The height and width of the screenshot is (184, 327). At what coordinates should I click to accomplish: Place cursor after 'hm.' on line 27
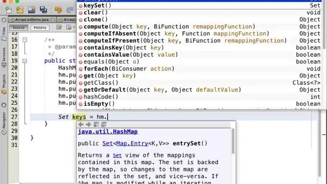(108, 117)
